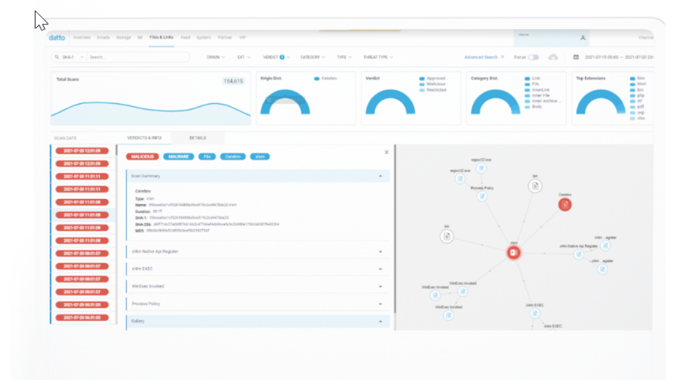Click the MALWARE tag badge
The height and width of the screenshot is (380, 677).
[x=179, y=157]
